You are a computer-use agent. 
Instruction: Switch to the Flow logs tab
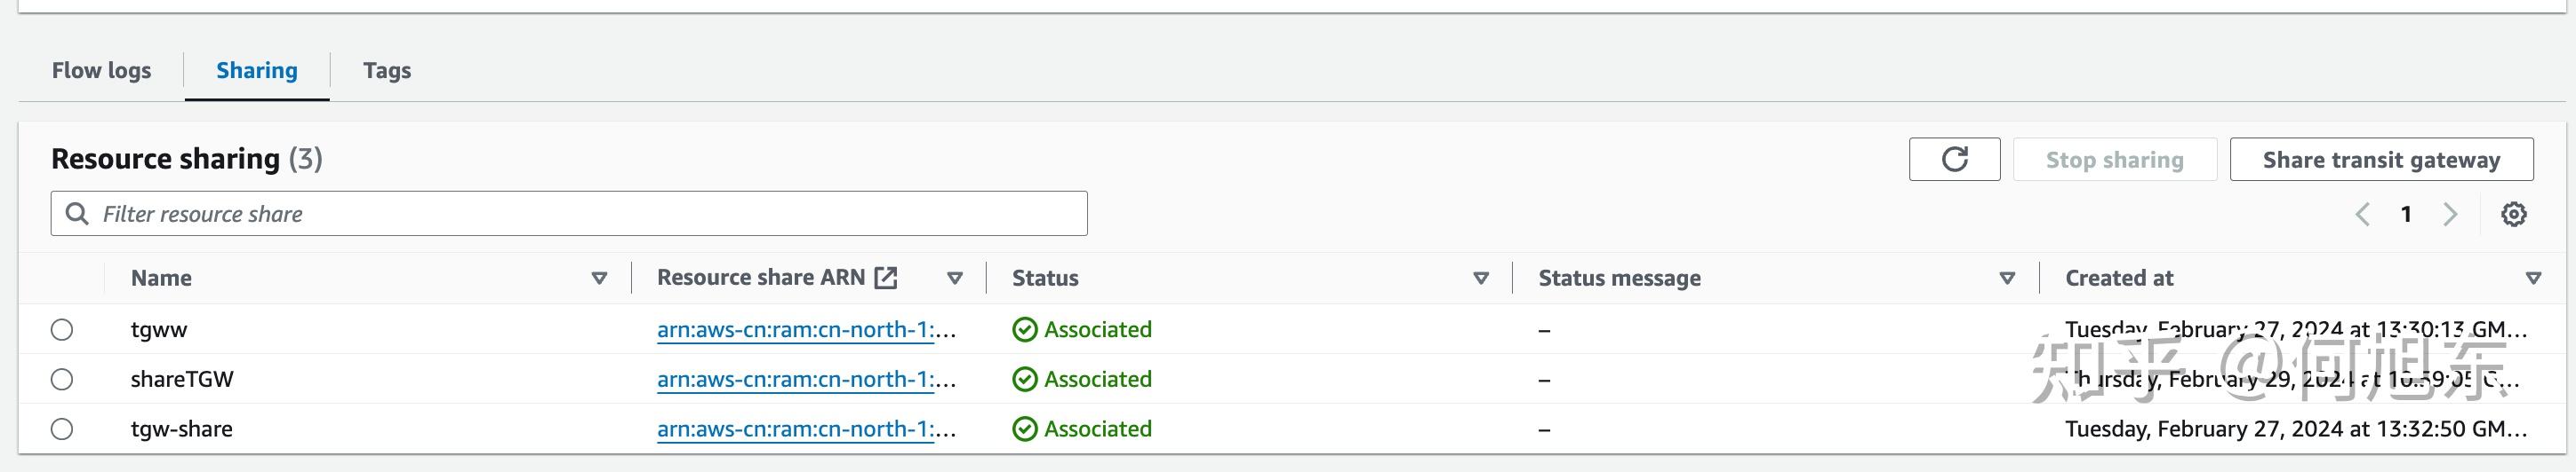[x=101, y=71]
